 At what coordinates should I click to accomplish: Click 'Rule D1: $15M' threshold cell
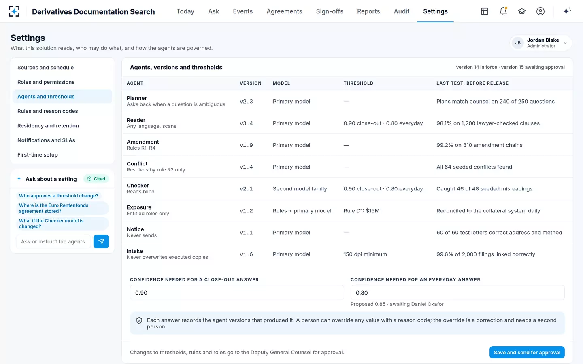(362, 211)
